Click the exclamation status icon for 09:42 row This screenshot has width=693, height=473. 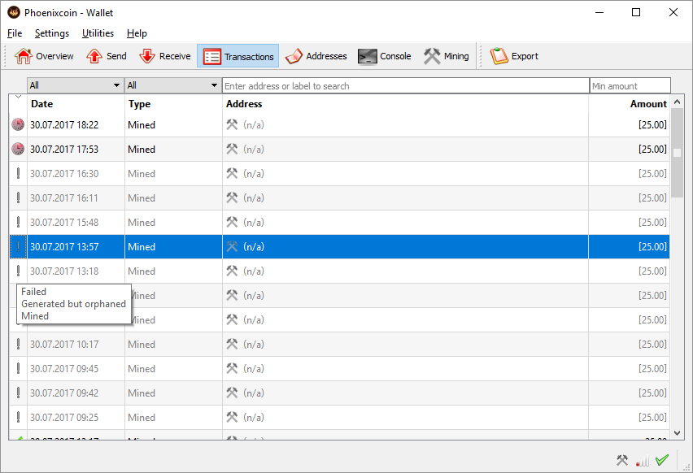pos(18,393)
